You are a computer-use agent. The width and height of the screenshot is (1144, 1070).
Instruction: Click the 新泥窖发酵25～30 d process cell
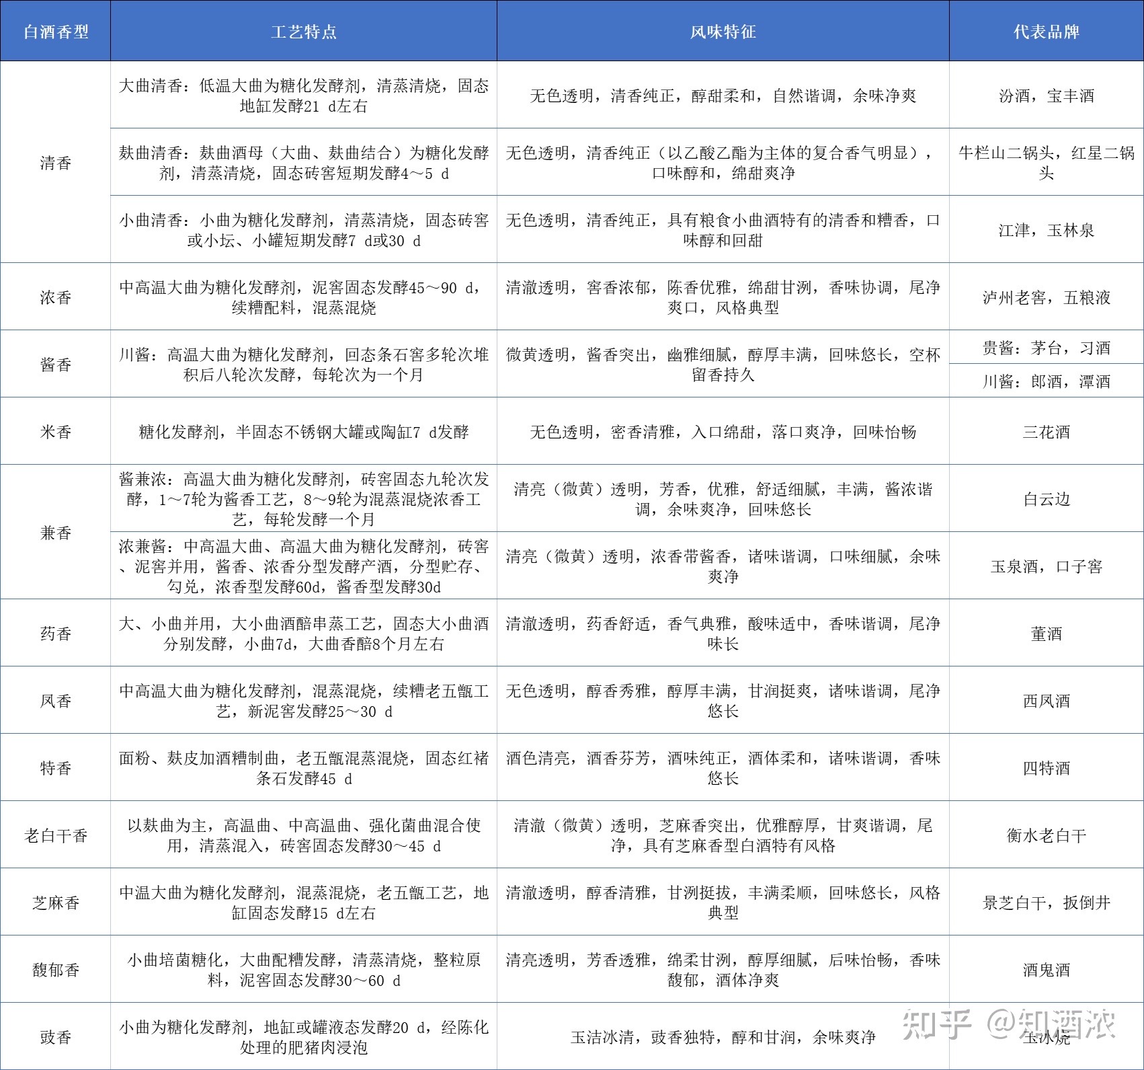pyautogui.click(x=304, y=700)
